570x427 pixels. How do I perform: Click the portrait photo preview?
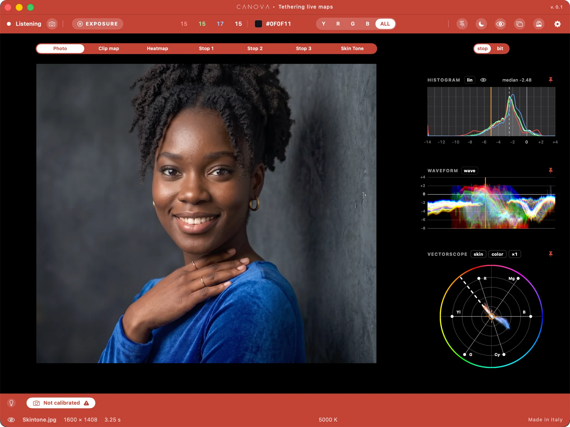pyautogui.click(x=206, y=213)
